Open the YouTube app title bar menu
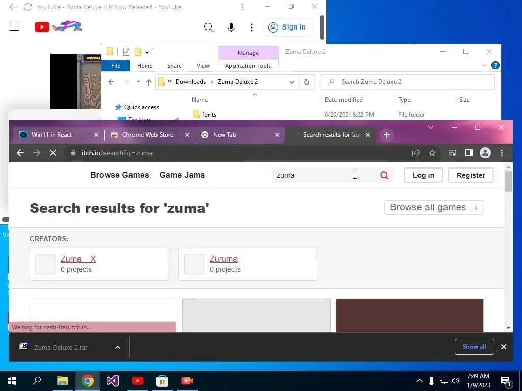 (x=242, y=7)
